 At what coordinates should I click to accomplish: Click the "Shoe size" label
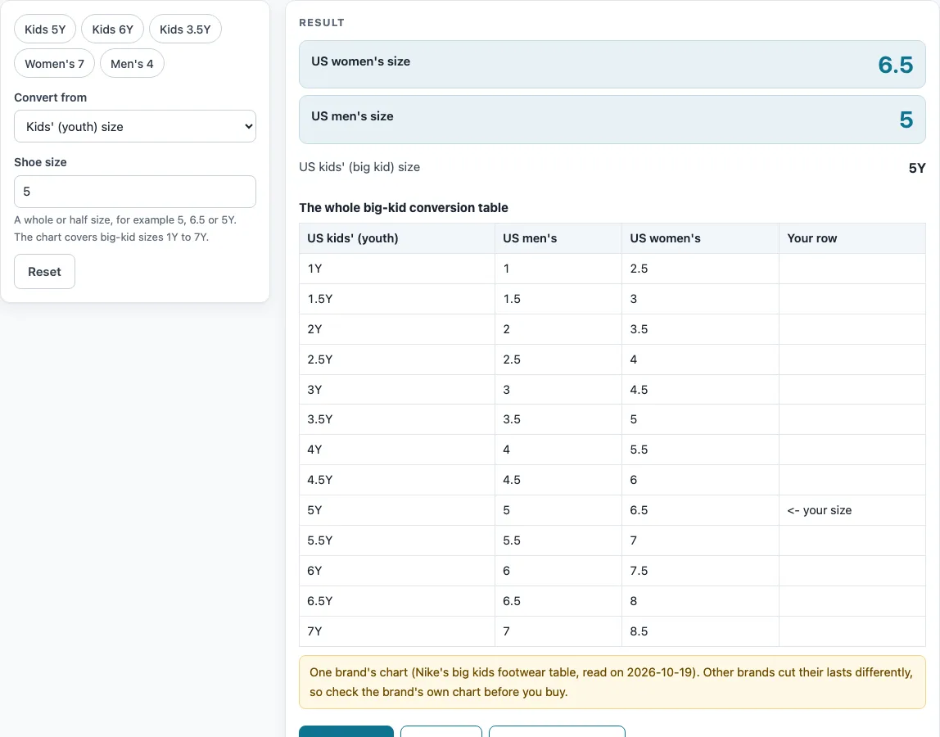[40, 162]
